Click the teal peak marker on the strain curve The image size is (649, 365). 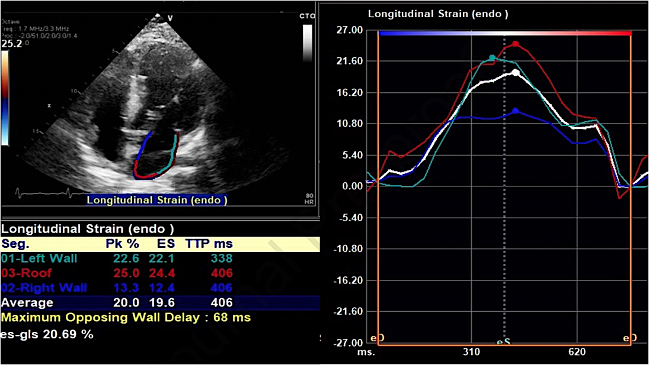click(492, 57)
